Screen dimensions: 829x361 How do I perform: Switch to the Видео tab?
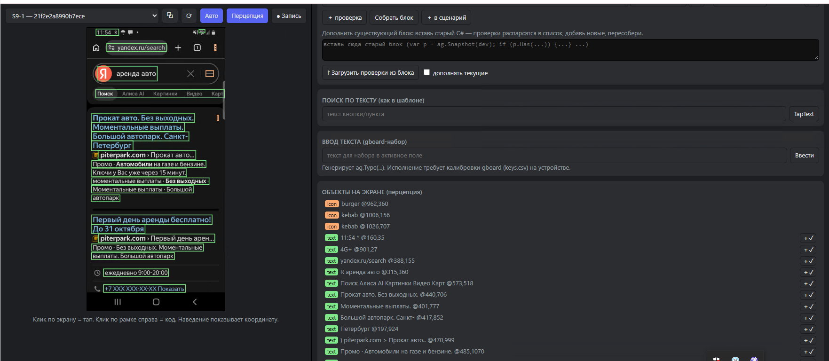coord(194,94)
